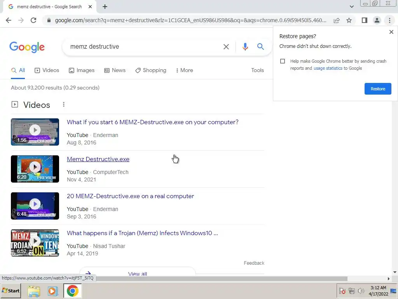Click the Chrome taskbar icon
398x299 pixels.
coord(73,291)
